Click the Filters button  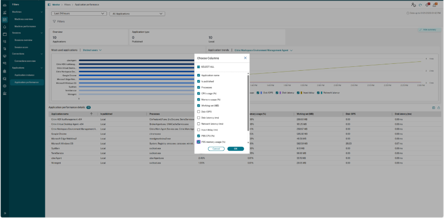coord(59,22)
